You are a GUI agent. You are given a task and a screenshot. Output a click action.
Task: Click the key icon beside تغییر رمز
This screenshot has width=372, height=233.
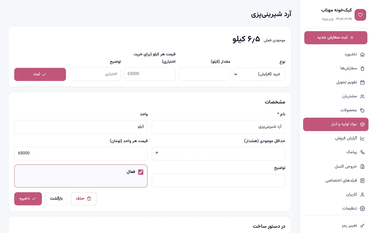[362, 226]
